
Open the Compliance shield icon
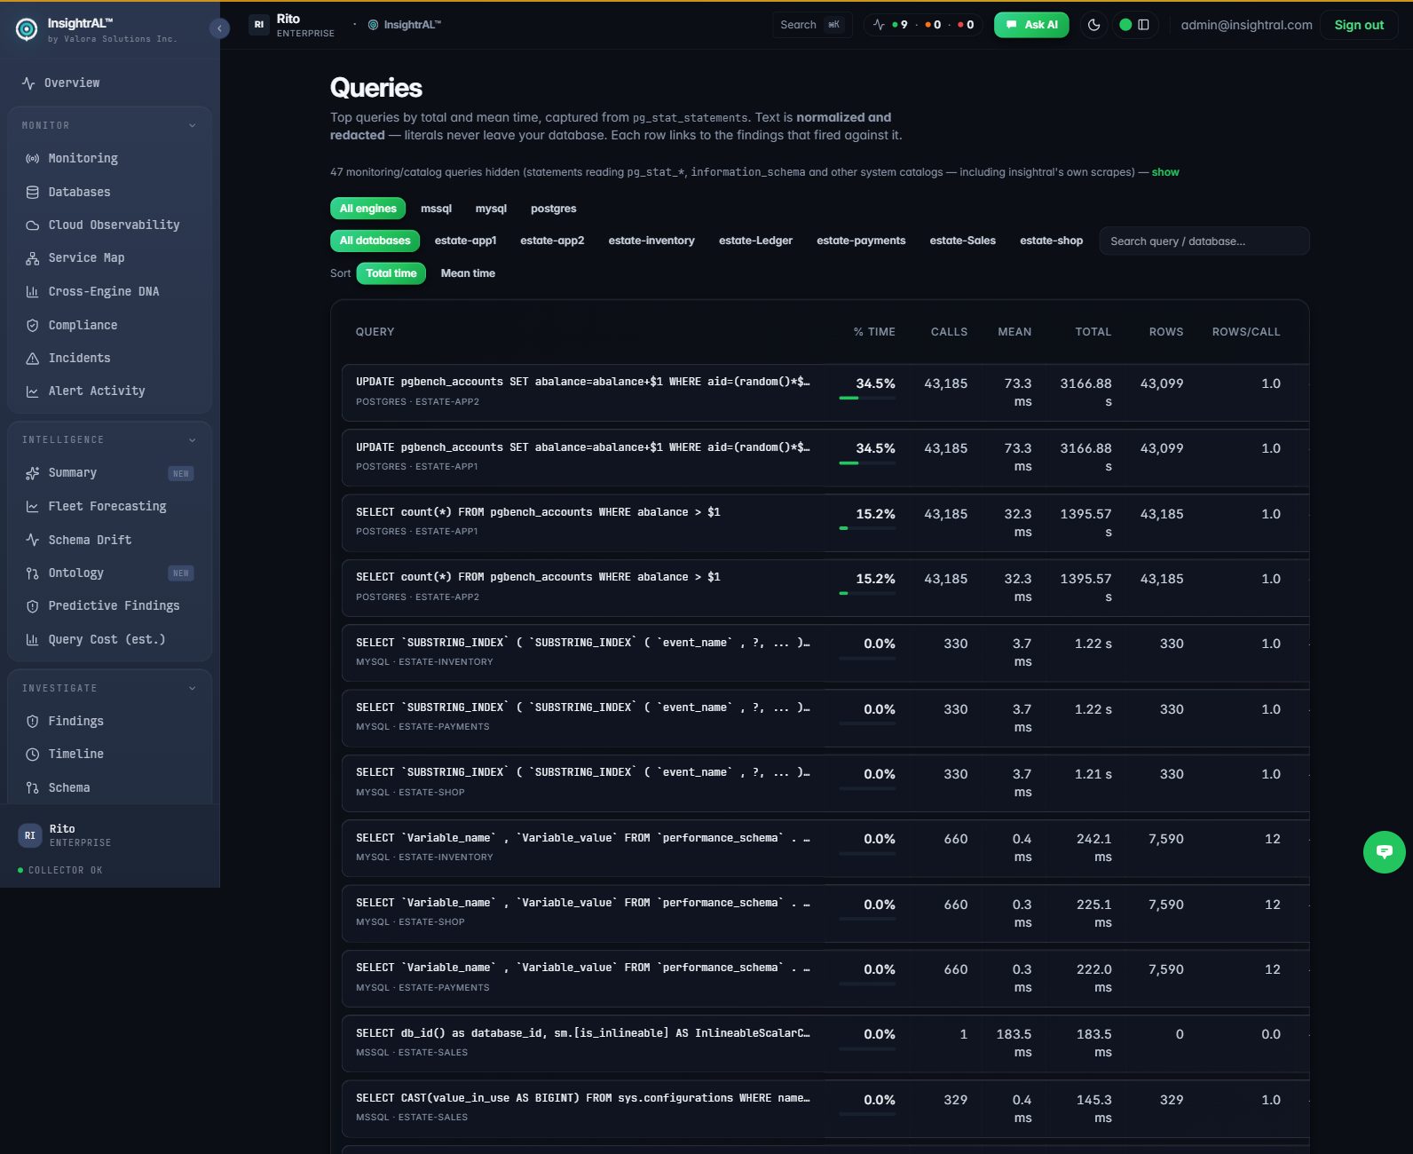coord(33,326)
